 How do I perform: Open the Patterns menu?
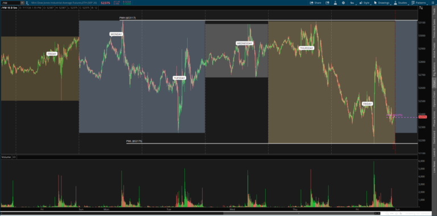point(419,3)
